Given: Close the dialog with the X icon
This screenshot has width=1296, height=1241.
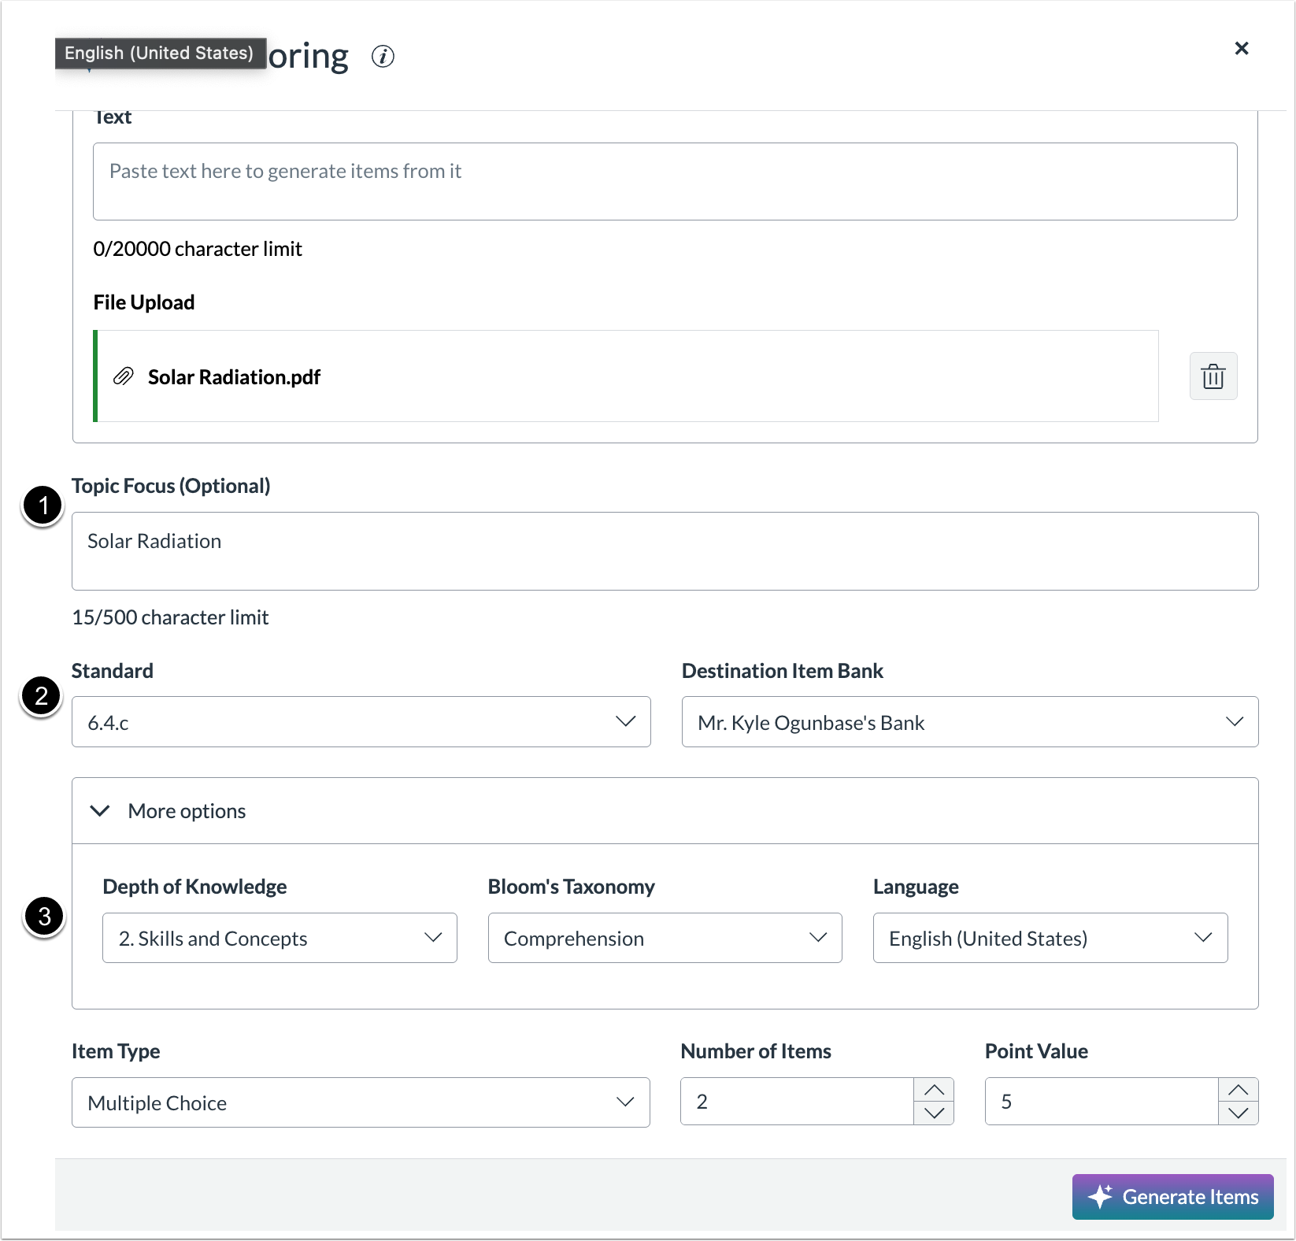Looking at the screenshot, I should click(1242, 49).
